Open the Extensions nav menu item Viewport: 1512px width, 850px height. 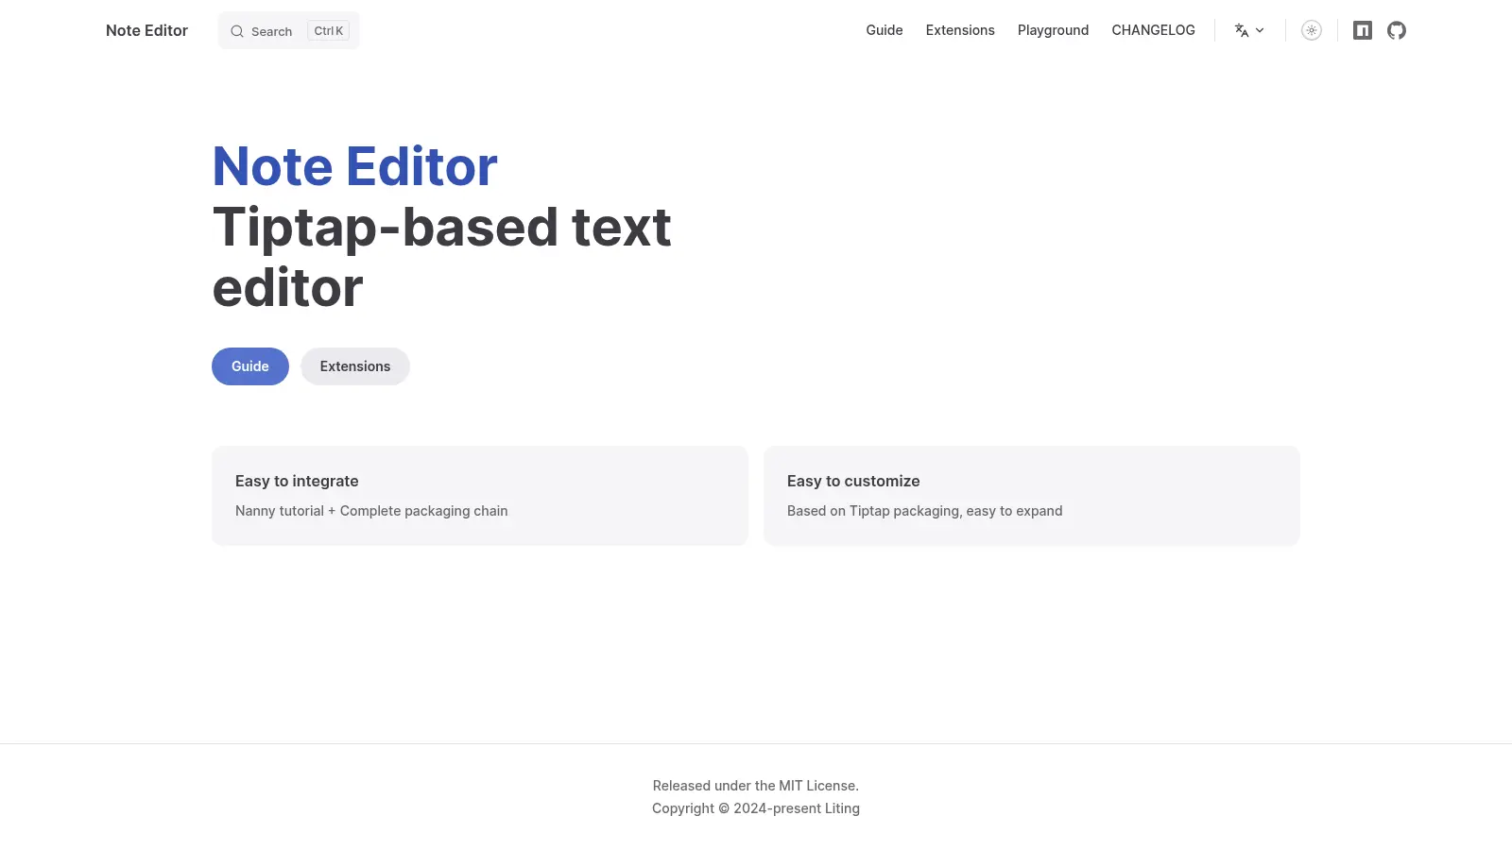[960, 30]
